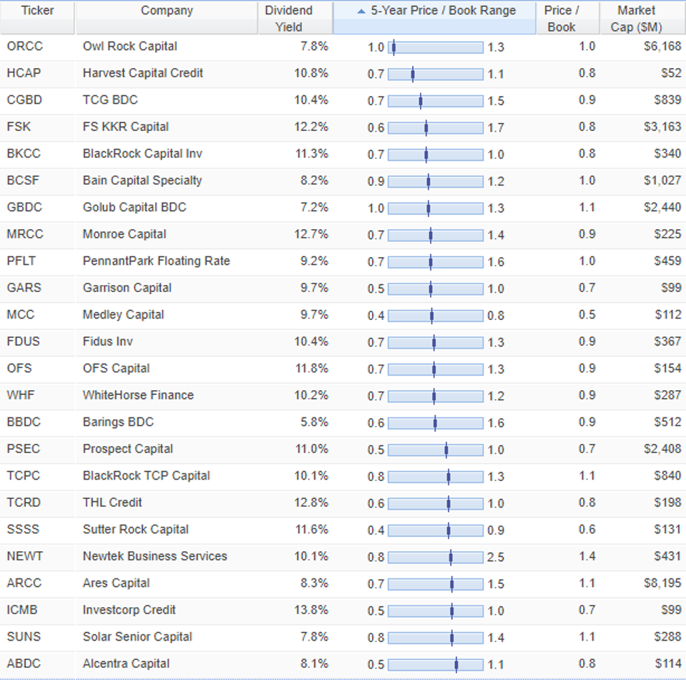Toggle the ascending sort arrow icon

pyautogui.click(x=361, y=11)
